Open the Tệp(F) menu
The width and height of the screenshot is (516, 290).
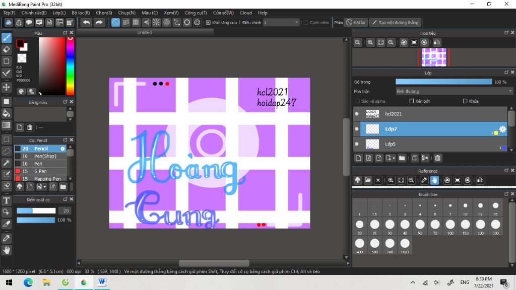(x=9, y=13)
